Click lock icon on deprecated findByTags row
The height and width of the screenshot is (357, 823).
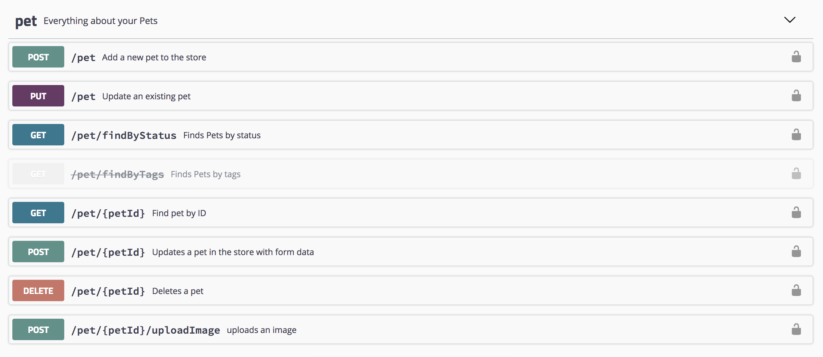796,174
